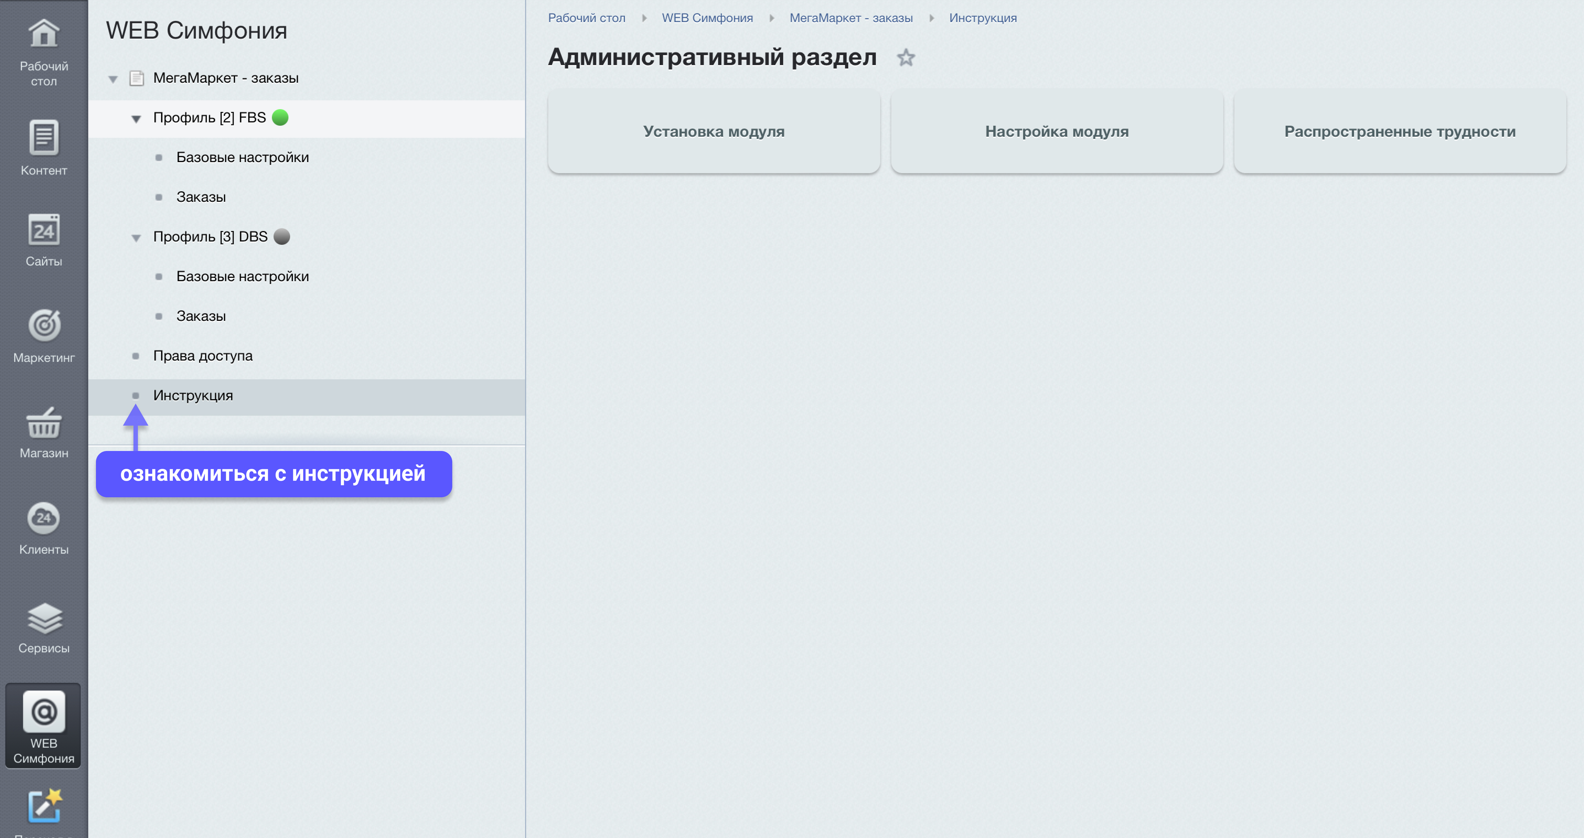
Task: Open the Установка модуля card
Action: coord(713,131)
